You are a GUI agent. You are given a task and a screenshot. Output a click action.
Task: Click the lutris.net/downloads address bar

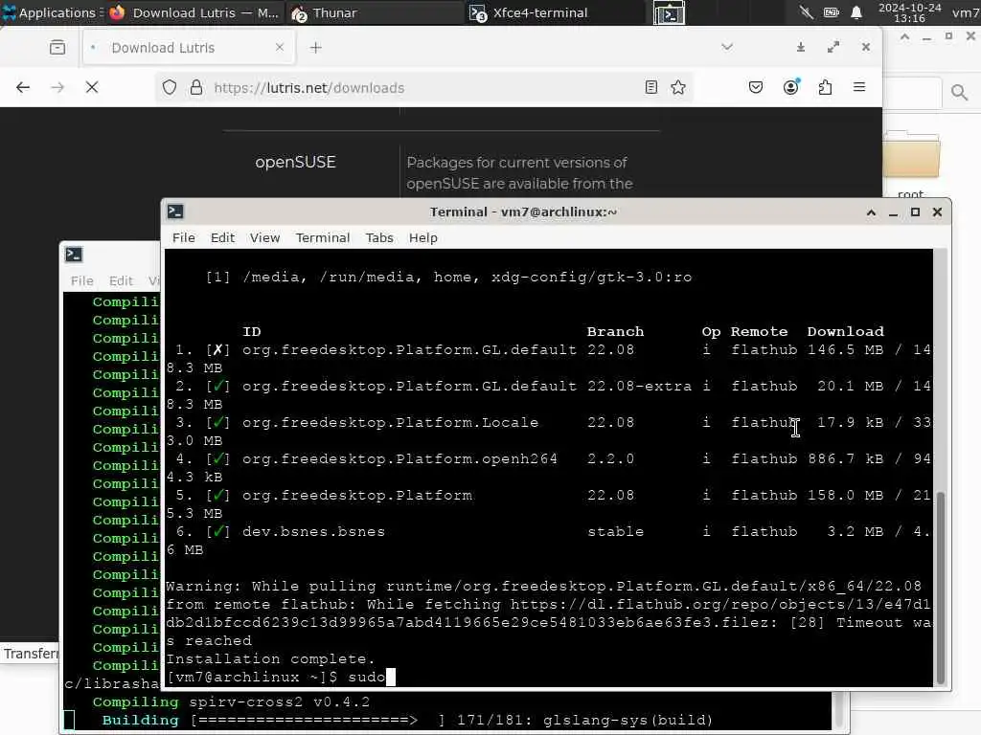coord(425,87)
